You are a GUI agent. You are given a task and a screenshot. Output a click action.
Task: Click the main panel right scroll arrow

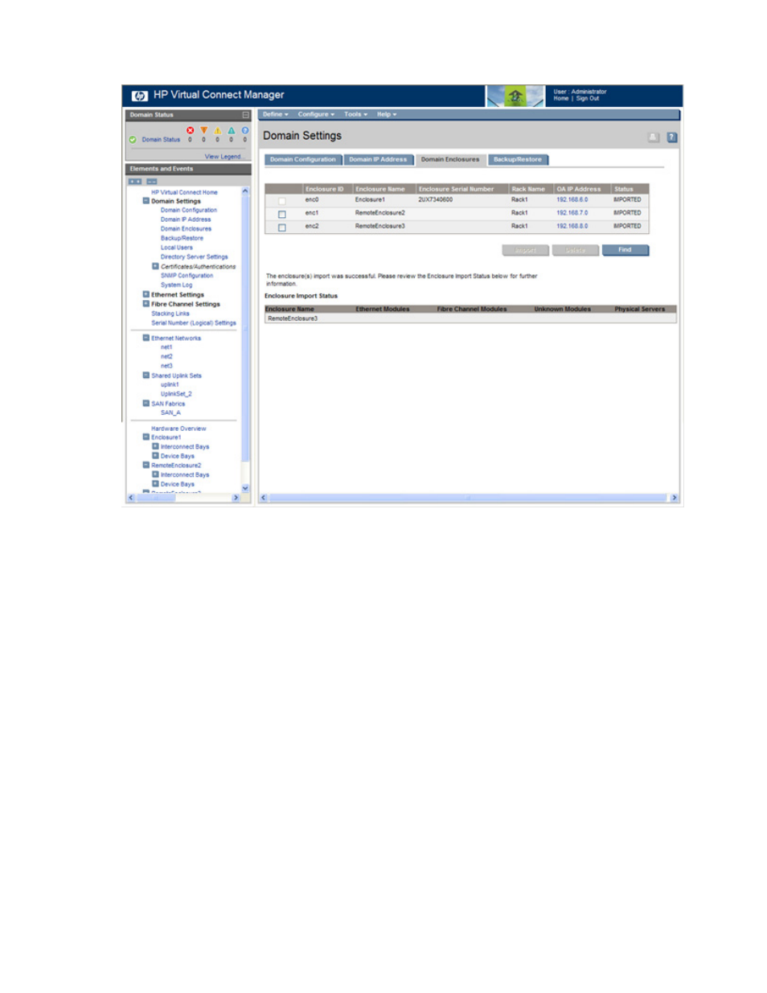tap(675, 499)
